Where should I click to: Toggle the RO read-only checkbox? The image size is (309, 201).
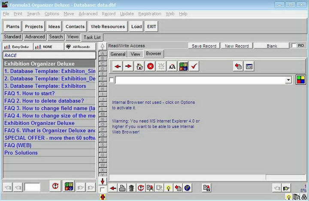click(294, 46)
